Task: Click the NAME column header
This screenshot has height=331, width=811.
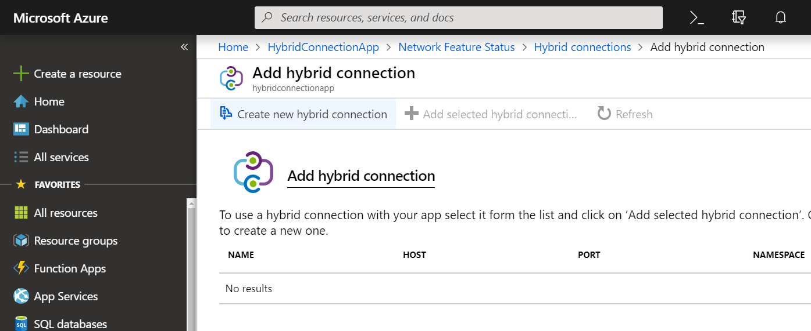Action: [241, 255]
